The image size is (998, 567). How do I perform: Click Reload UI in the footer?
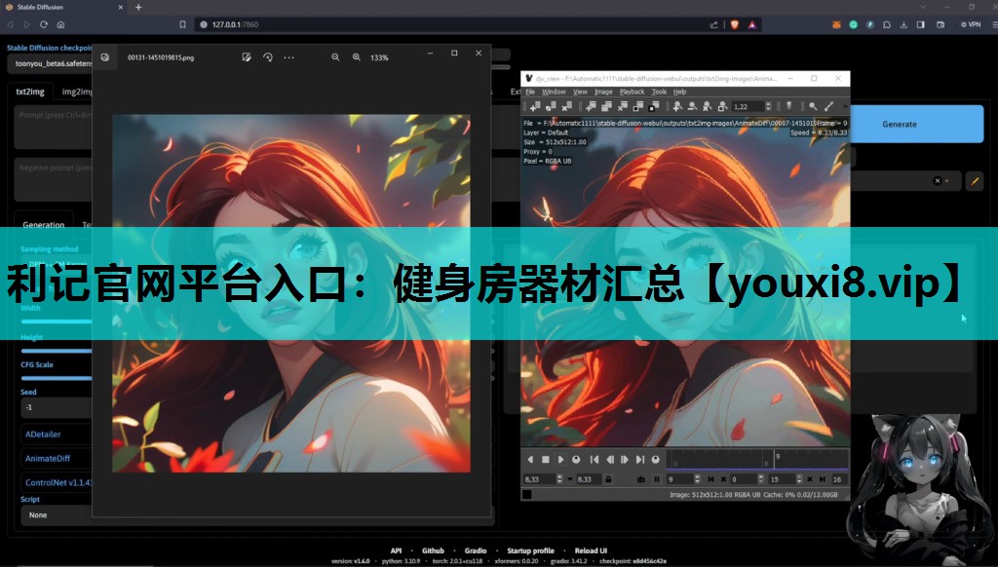pyautogui.click(x=591, y=550)
